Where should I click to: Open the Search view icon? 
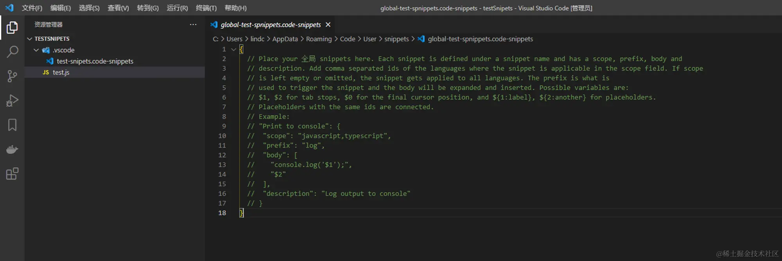point(12,52)
